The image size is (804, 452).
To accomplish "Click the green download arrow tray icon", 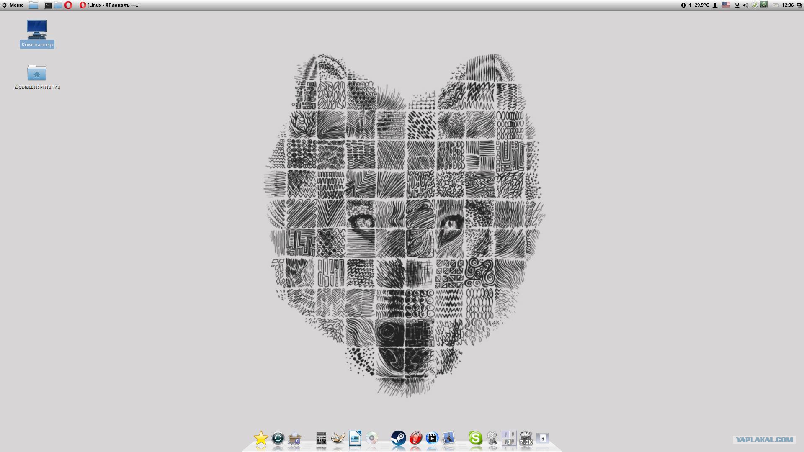I will pyautogui.click(x=764, y=5).
